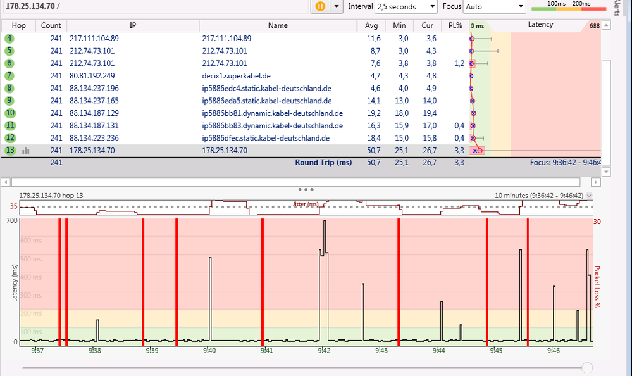Click the 9:42 timeline tick label
This screenshot has height=376, width=632.
[324, 351]
